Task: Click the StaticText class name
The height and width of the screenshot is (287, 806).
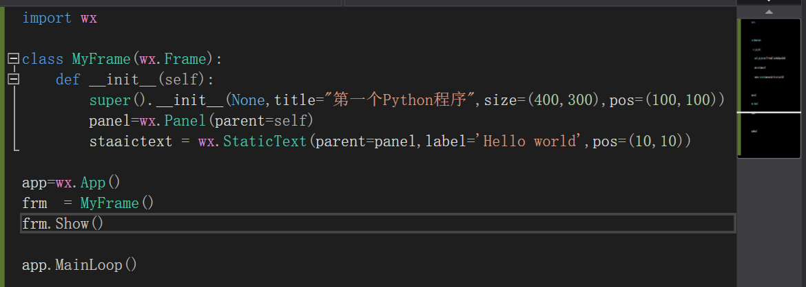Action: point(266,141)
